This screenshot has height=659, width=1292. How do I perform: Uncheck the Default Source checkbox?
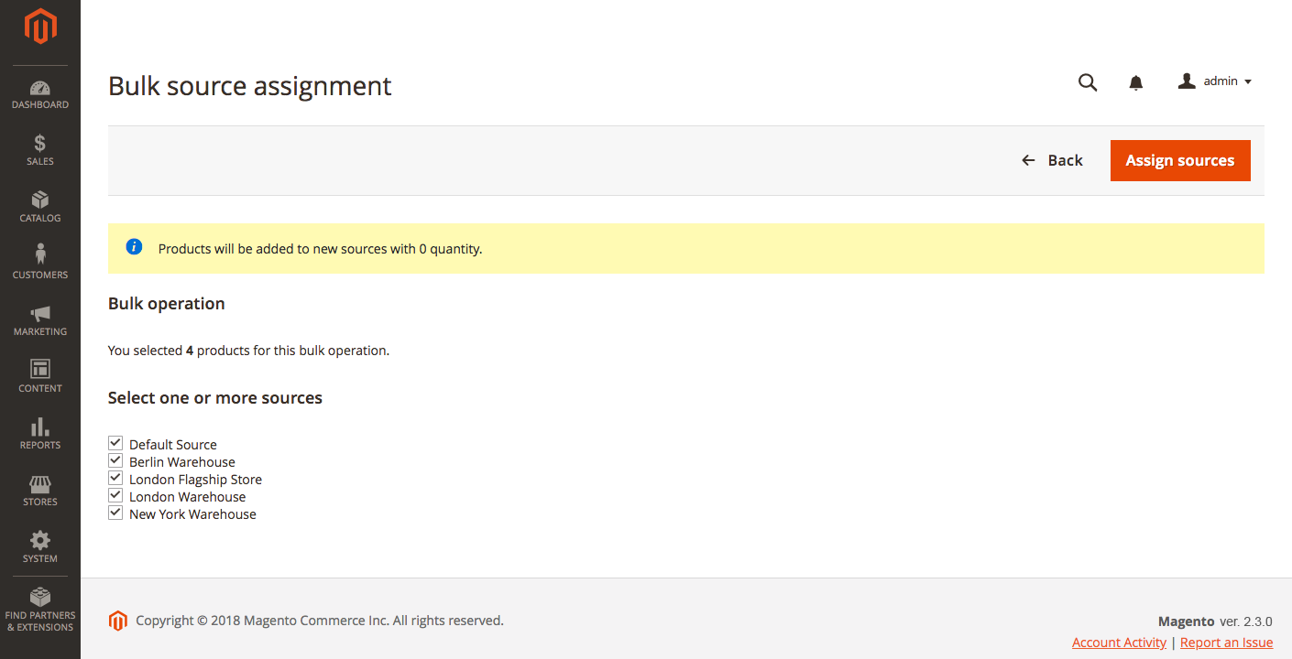[115, 444]
